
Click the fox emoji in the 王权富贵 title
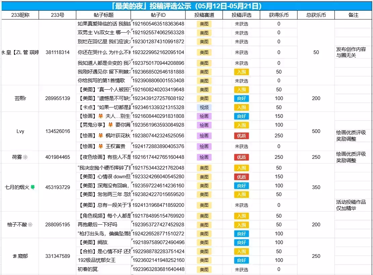pyautogui.click(x=101, y=146)
